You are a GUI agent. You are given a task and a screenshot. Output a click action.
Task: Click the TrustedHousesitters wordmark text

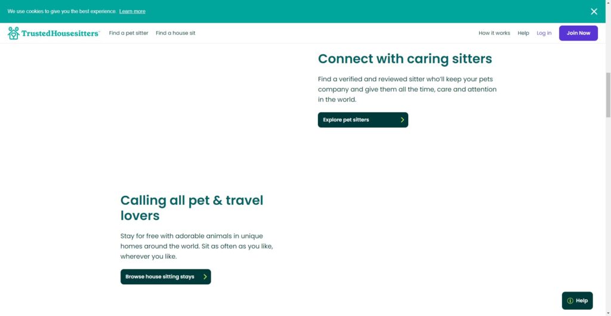click(x=60, y=33)
